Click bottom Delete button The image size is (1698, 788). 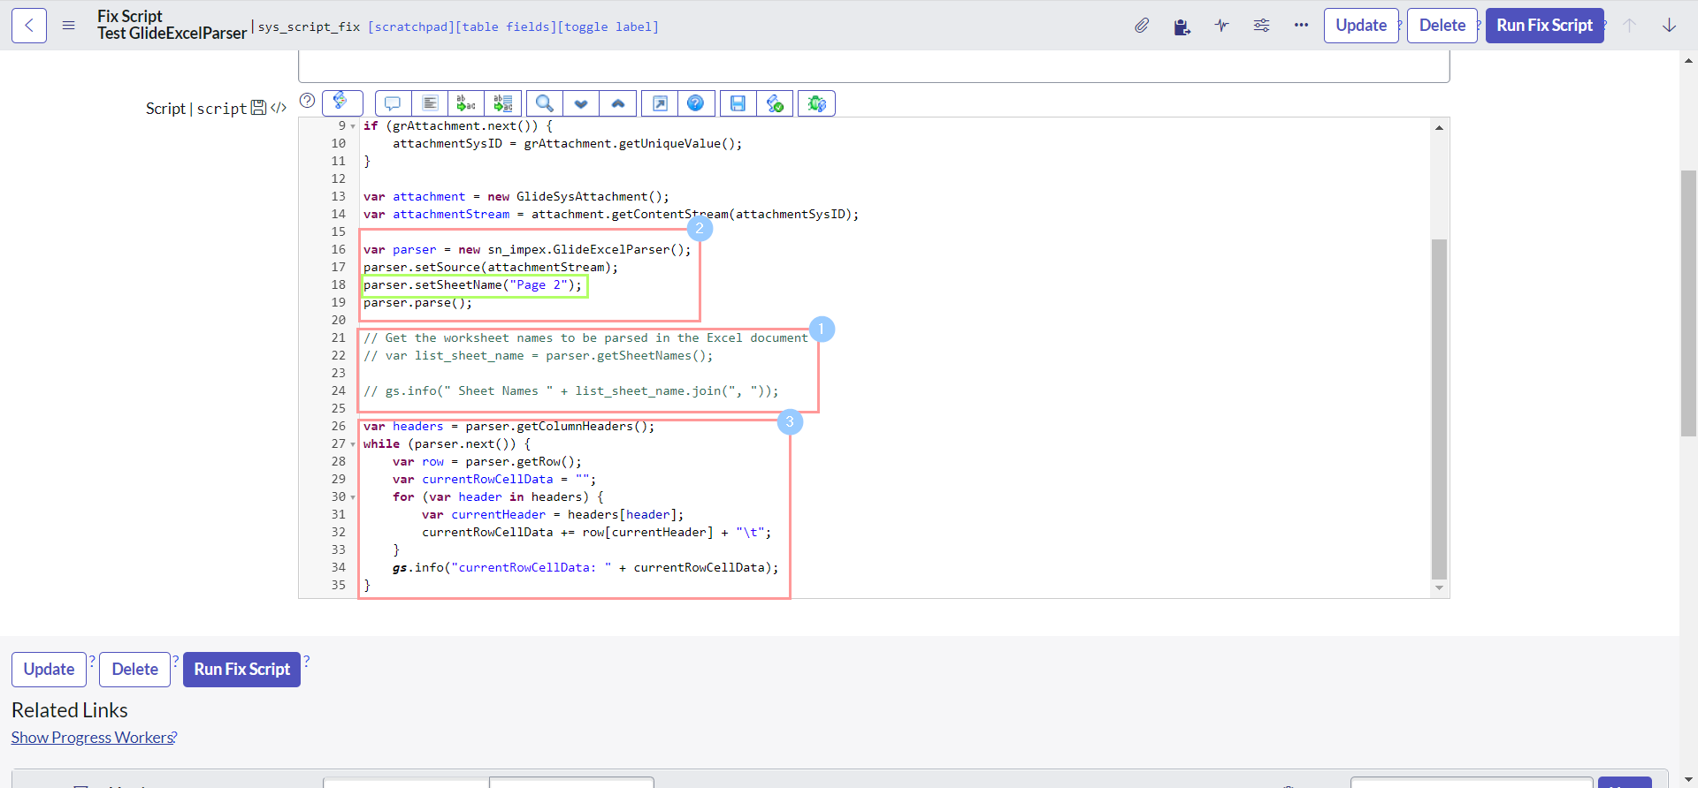click(134, 670)
